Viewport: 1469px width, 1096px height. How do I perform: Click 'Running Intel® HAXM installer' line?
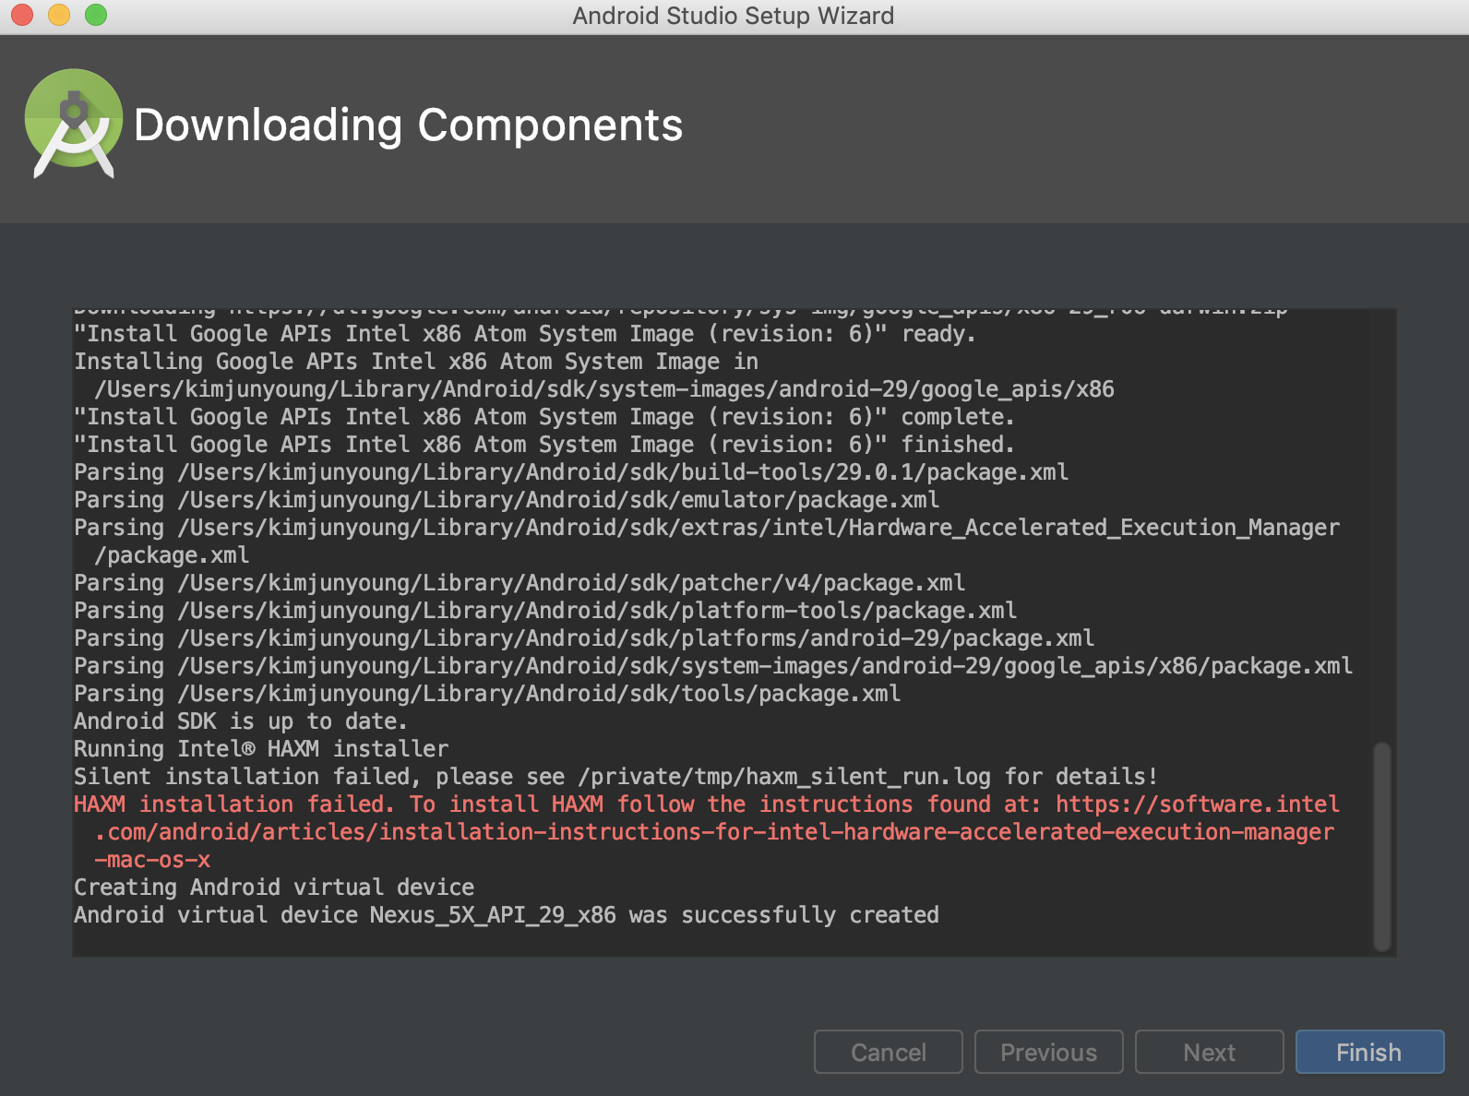261,749
